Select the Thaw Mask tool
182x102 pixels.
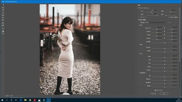coord(3,25)
